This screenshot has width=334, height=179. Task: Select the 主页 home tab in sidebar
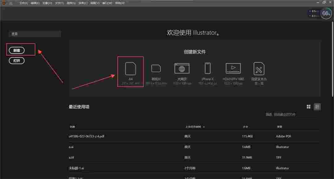pos(35,34)
